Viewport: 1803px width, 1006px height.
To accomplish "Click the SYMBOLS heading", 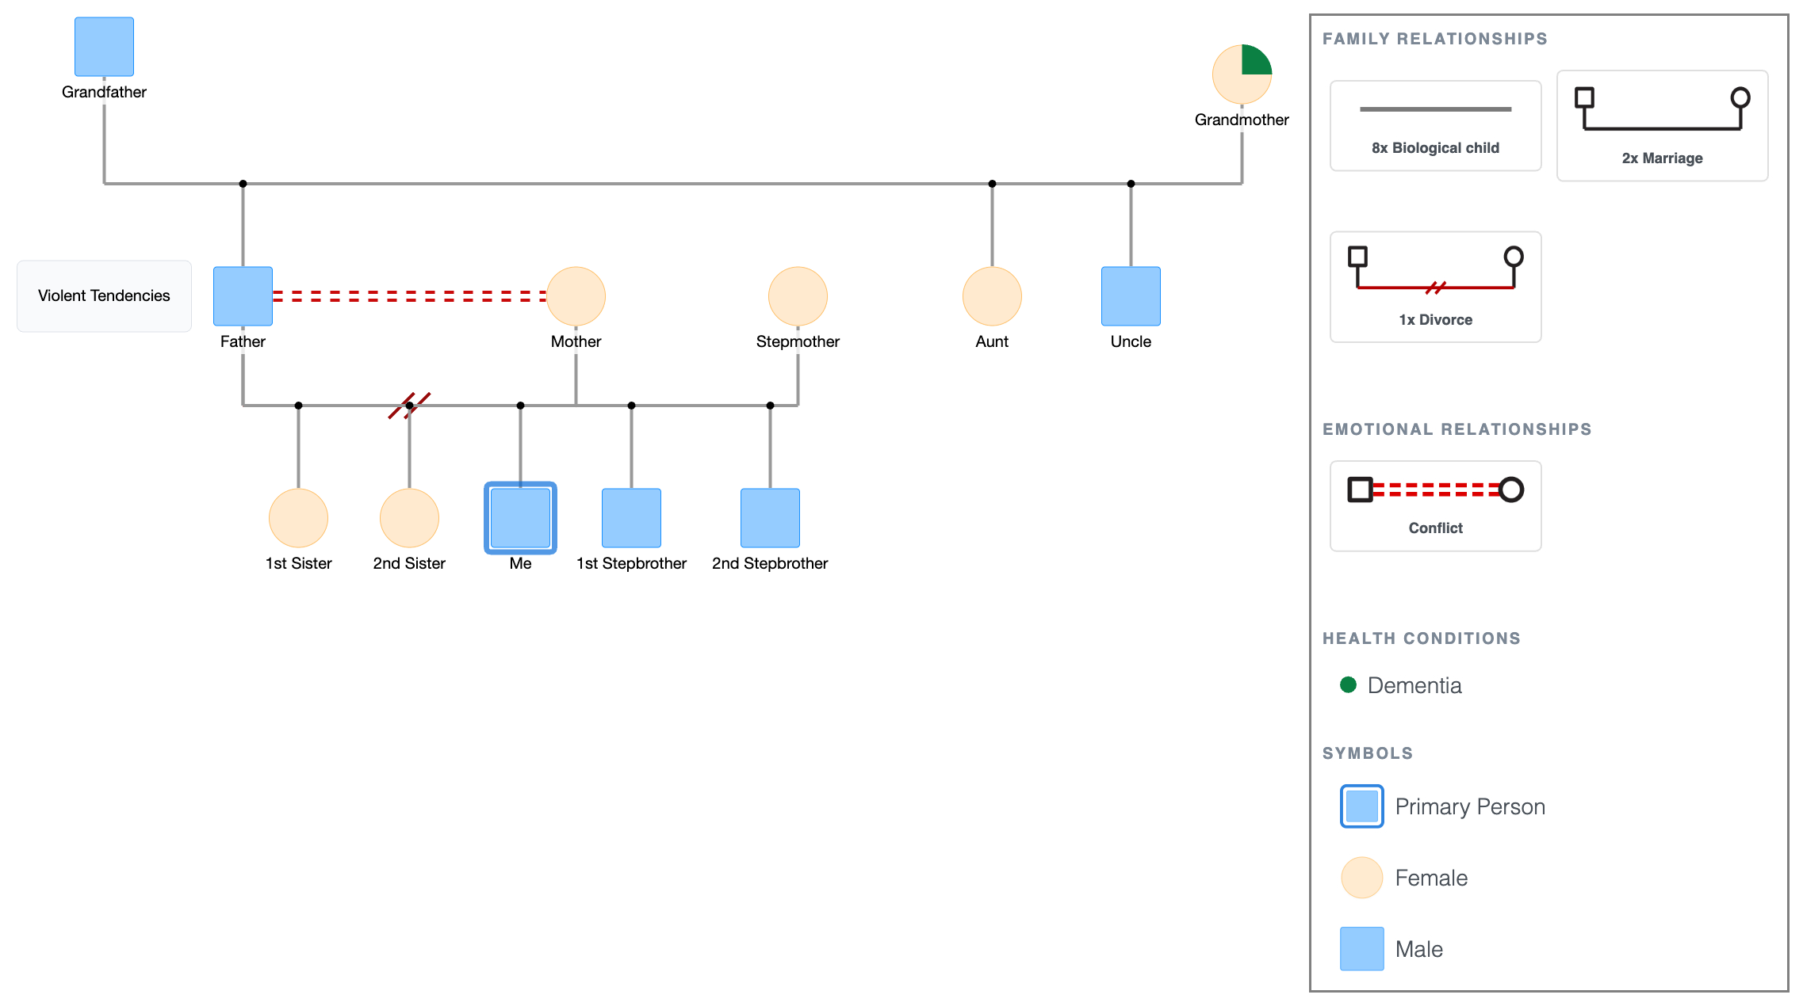I will coord(1367,753).
